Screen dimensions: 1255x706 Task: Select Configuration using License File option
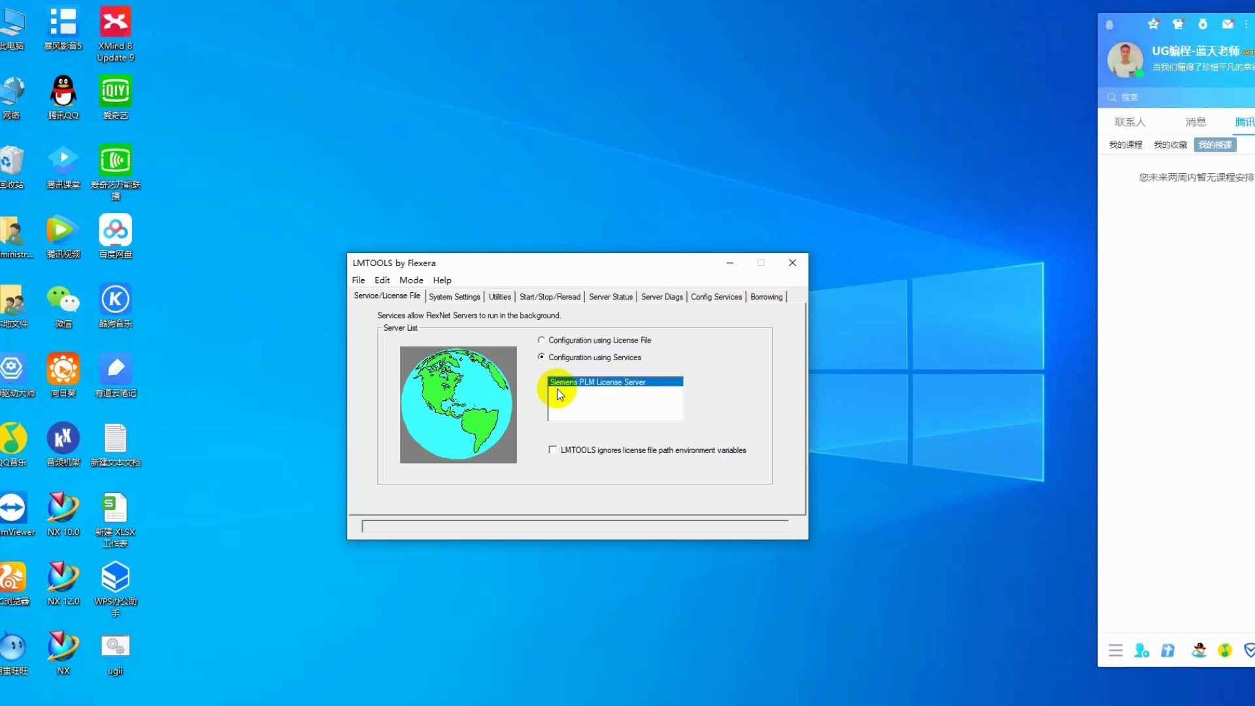pos(541,340)
